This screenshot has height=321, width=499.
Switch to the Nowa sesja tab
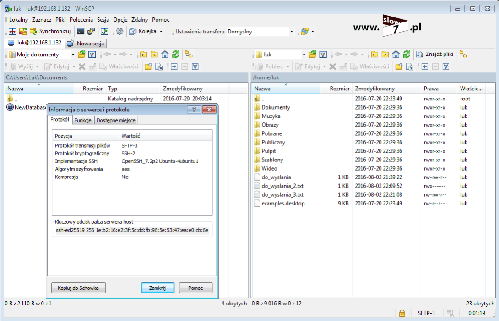[x=86, y=44]
